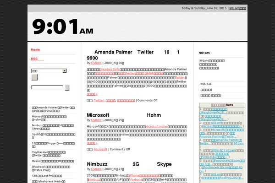Open sidebar recent post mentioning Blogger
275x183 pixels.
coord(53,145)
